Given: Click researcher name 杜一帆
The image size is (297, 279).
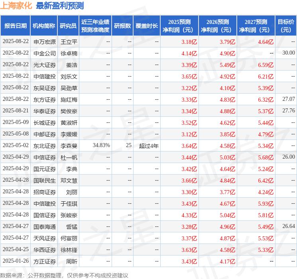Looking at the screenshot, I should coord(69,157).
